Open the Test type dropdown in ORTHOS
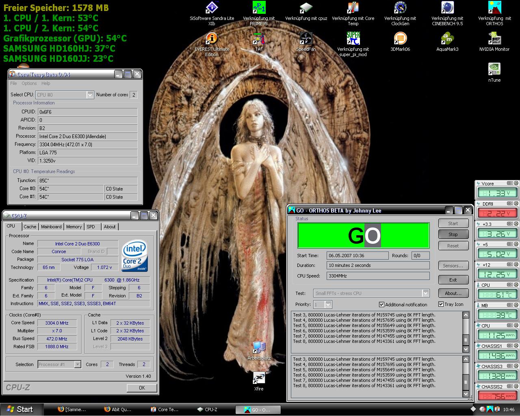 coord(425,293)
